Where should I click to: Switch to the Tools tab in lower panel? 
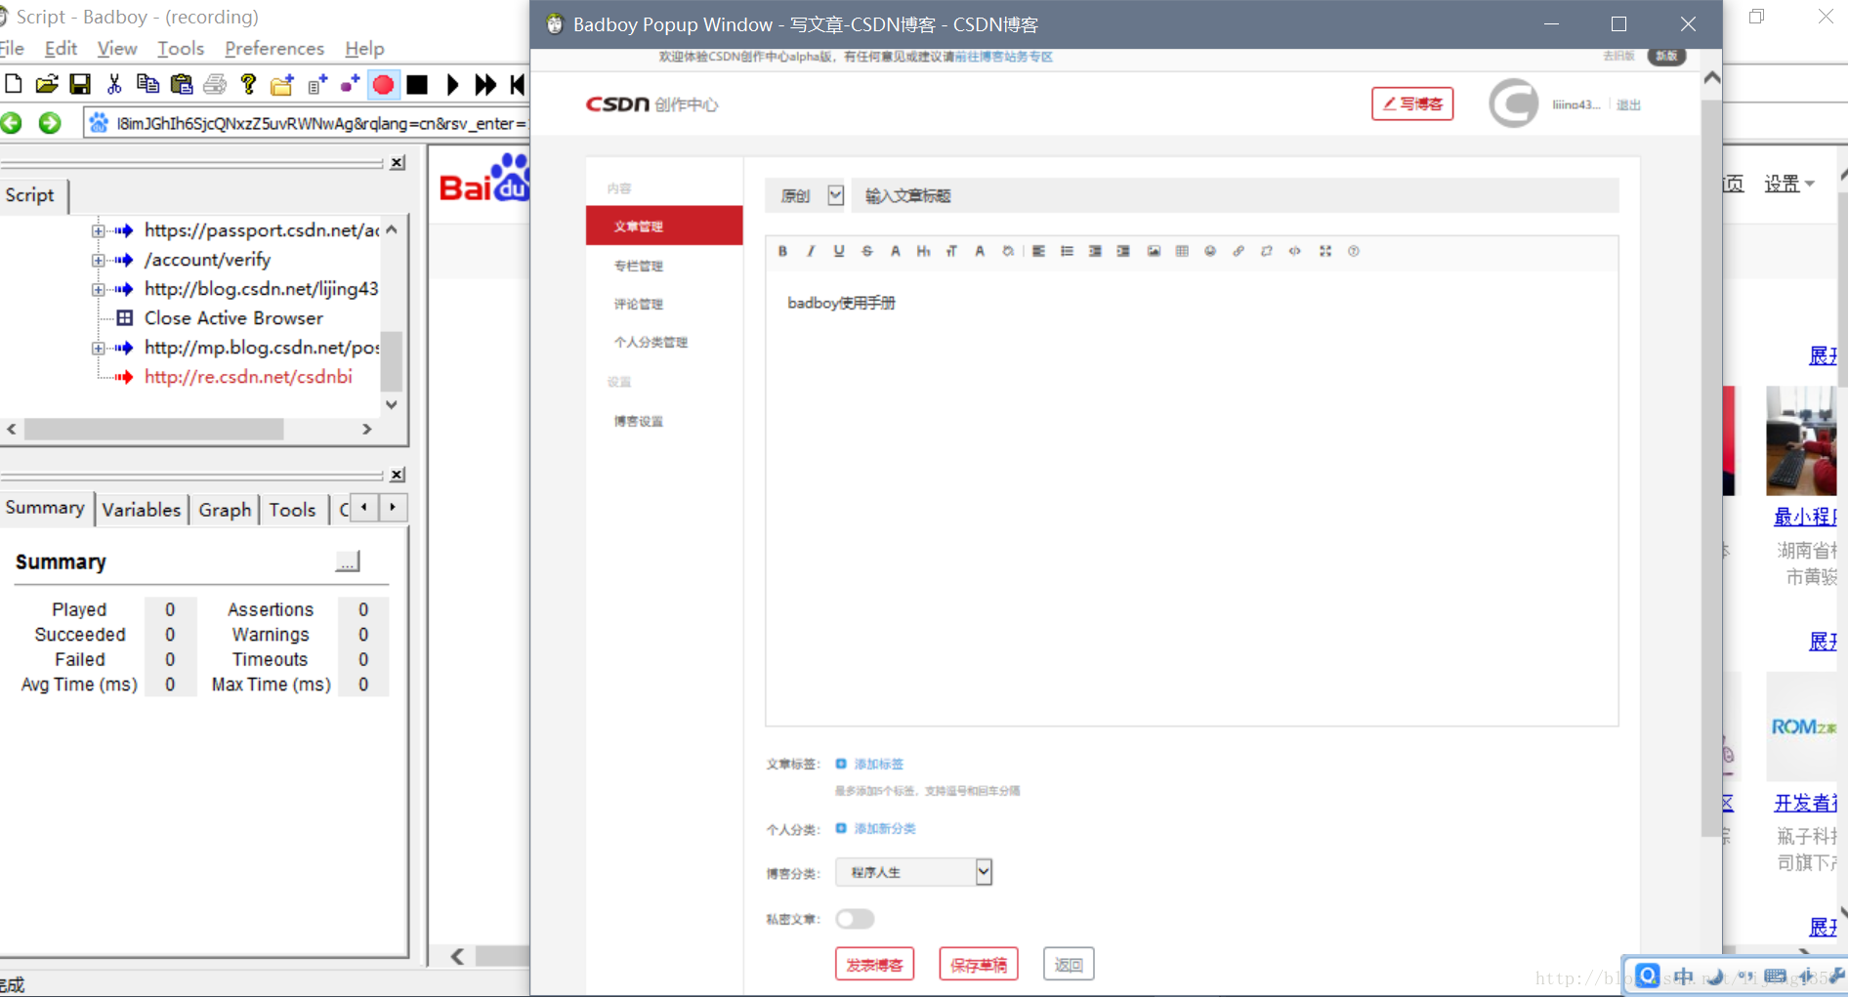click(292, 510)
